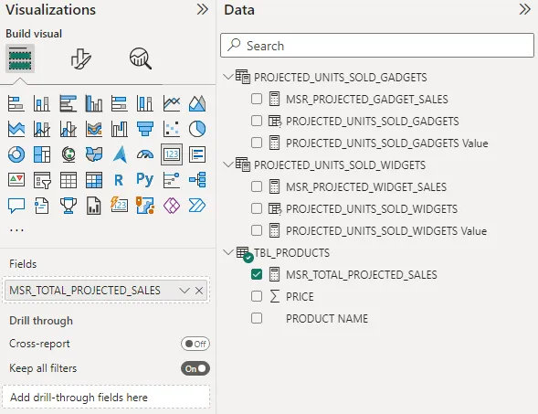The width and height of the screenshot is (538, 414).
Task: Select the Power Automate visual
Action: (197, 206)
